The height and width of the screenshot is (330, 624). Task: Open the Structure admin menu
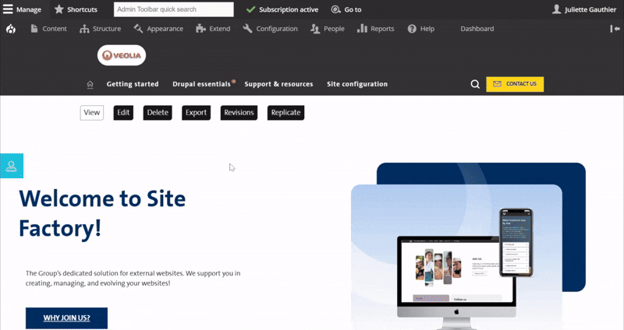[100, 29]
